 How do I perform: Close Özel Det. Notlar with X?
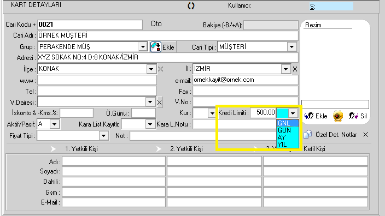pyautogui.click(x=366, y=135)
